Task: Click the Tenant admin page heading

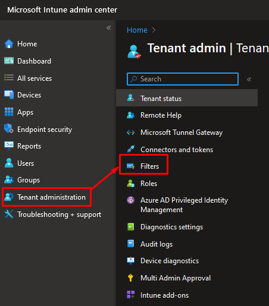Action: tap(208, 48)
